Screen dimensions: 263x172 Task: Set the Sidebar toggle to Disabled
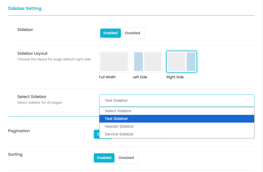132,33
